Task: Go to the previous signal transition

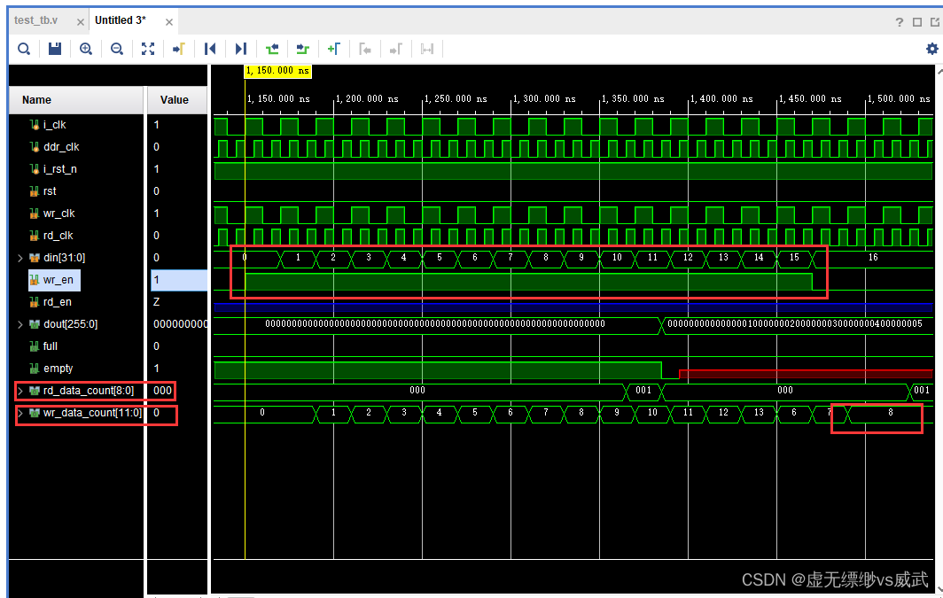Action: (x=272, y=49)
